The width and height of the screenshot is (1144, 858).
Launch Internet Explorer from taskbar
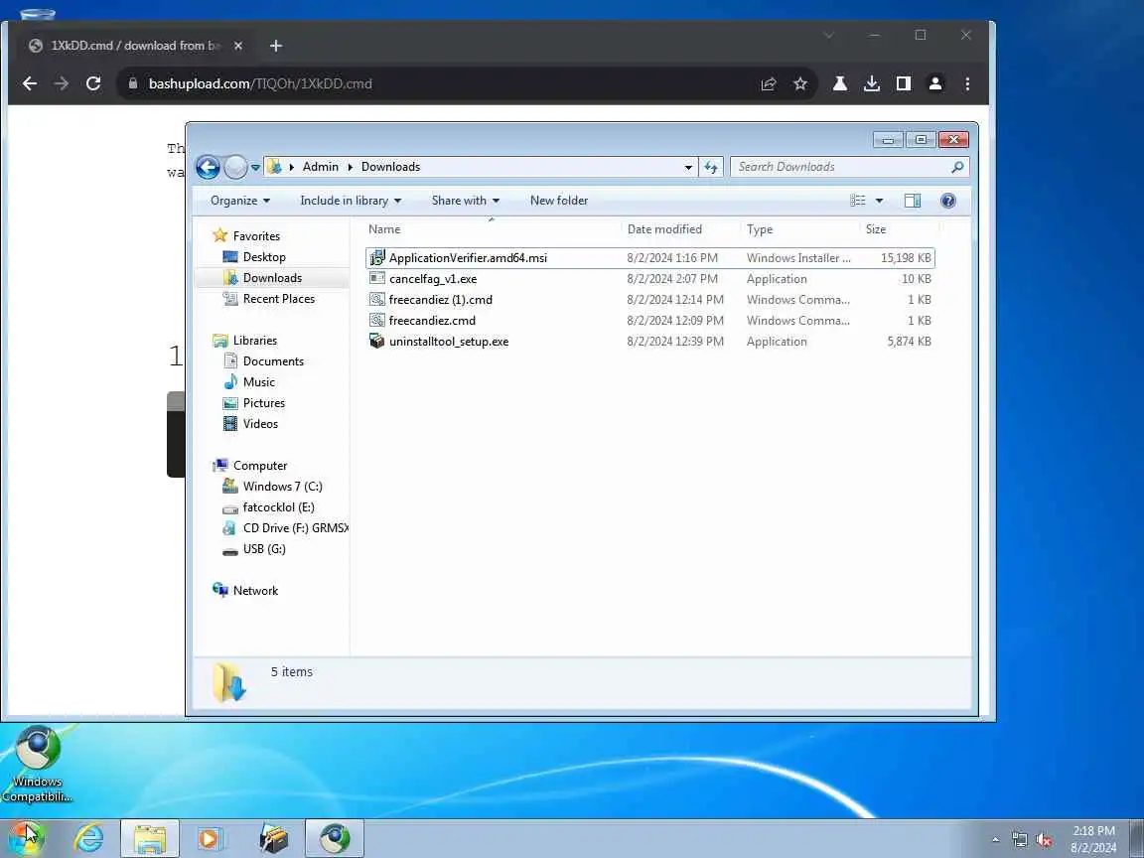tap(89, 839)
